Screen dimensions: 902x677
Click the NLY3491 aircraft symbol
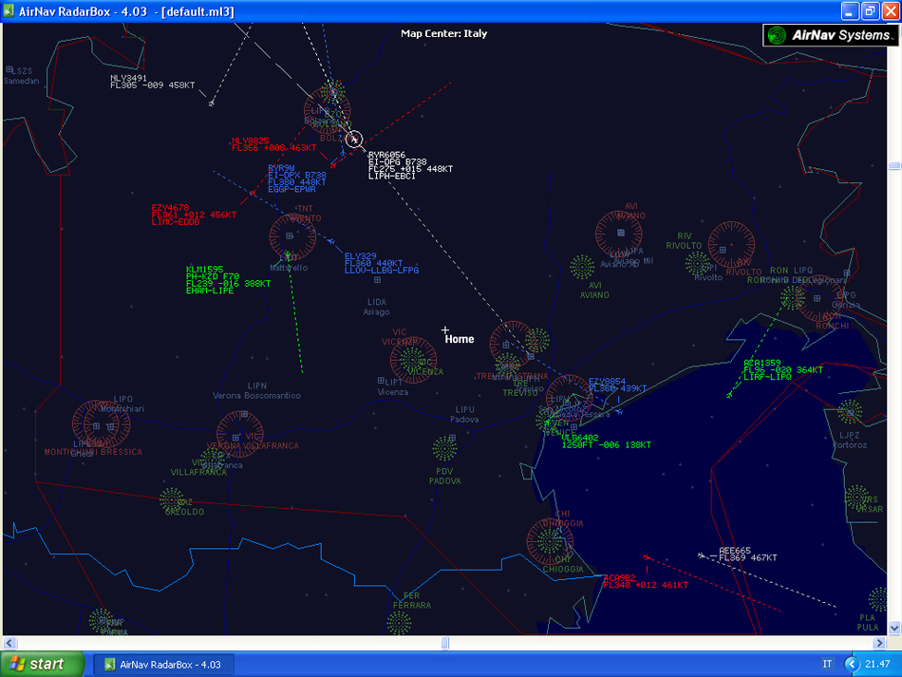click(211, 103)
